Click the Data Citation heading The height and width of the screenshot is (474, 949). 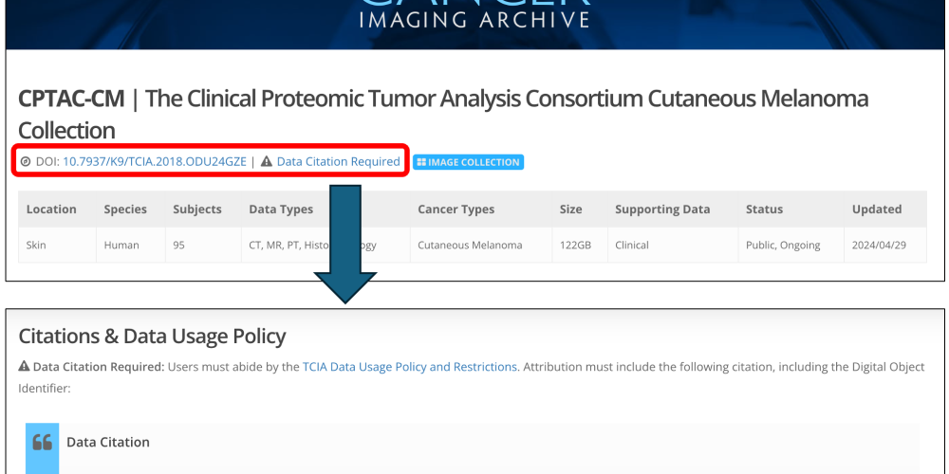tap(108, 442)
